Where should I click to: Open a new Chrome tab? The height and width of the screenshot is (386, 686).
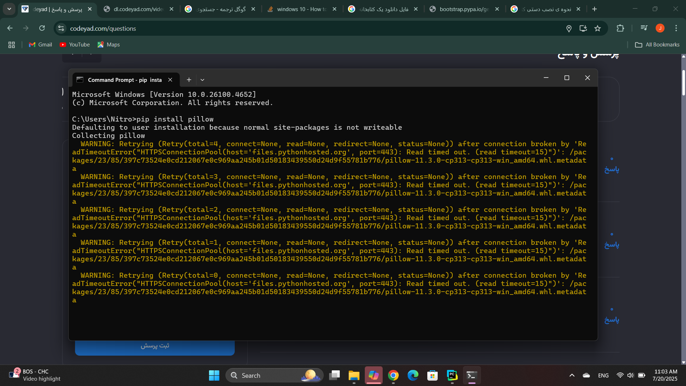[595, 9]
